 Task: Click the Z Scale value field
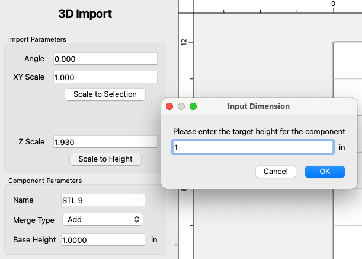click(105, 142)
